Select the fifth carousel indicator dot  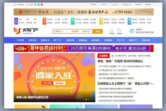93,100
